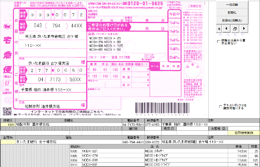Click 依頼元 name cell 柏製作所 酒井根支店 in table
260x167 pixels.
pyautogui.click(x=69, y=124)
